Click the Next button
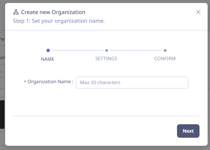The image size is (210, 150). pos(188,131)
